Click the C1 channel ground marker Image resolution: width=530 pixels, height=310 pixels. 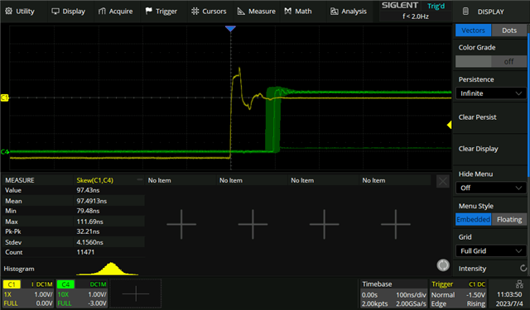[x=4, y=98]
